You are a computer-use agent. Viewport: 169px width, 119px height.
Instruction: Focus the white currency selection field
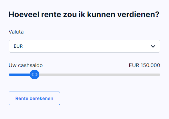(84, 46)
